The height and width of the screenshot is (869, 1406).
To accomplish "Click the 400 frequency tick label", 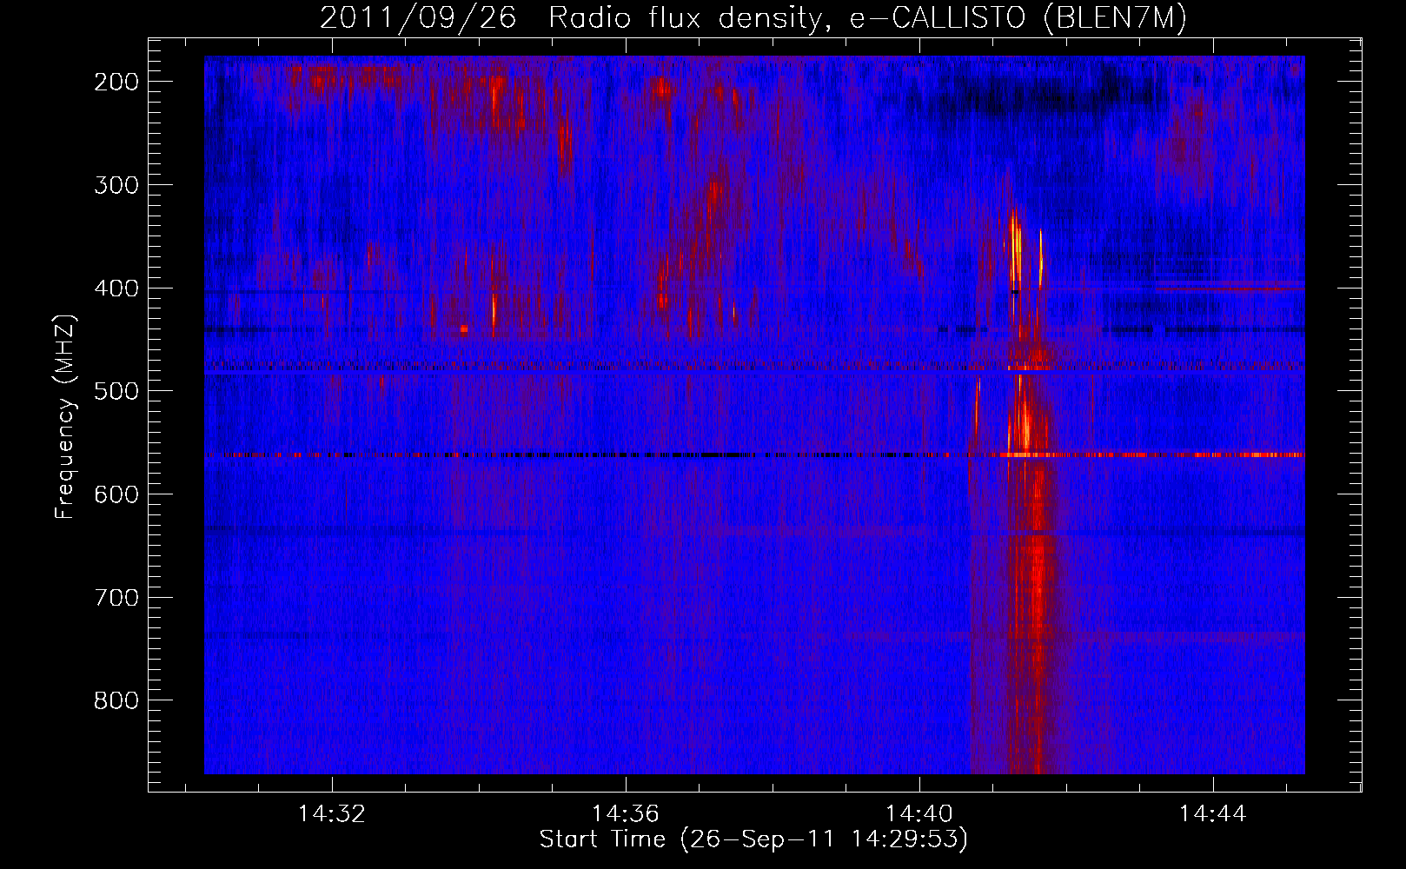I will (116, 289).
